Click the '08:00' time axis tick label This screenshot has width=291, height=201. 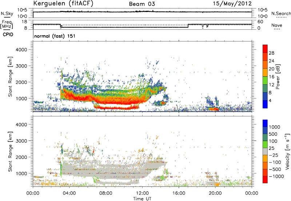click(106, 193)
